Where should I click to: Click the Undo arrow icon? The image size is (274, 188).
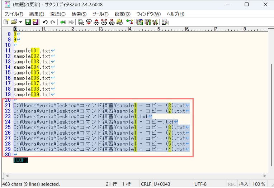click(x=45, y=22)
